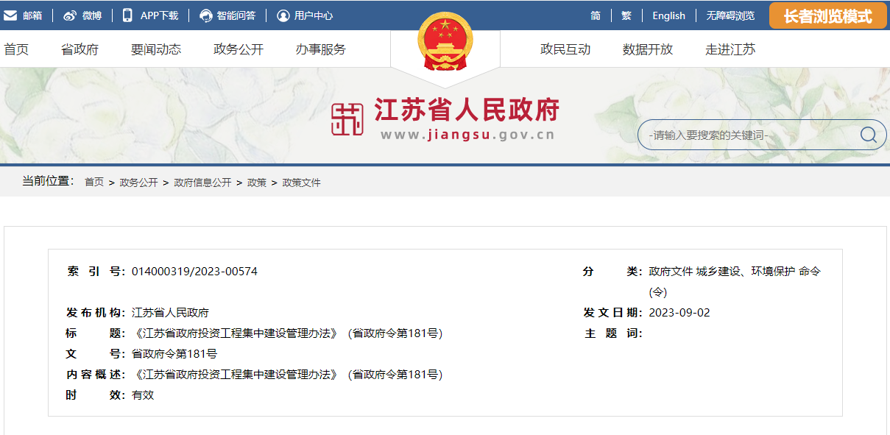The height and width of the screenshot is (435, 890).
Task: Open 智能问答 link
Action: click(236, 15)
